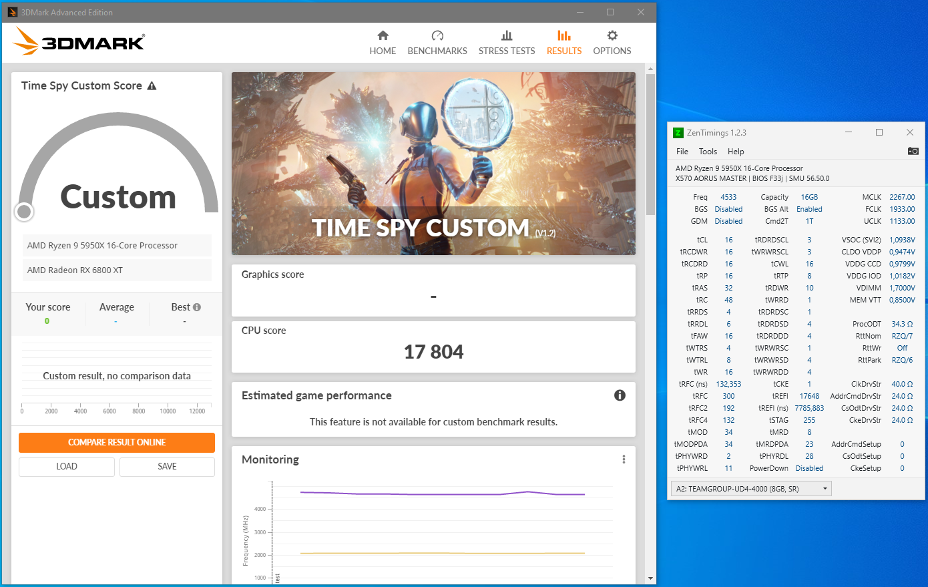Open the Help menu in ZenTimings

click(736, 152)
